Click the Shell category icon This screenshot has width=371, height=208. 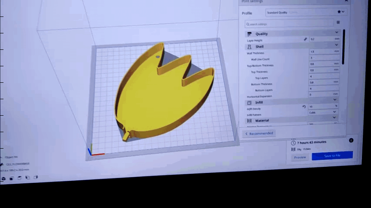(249, 47)
